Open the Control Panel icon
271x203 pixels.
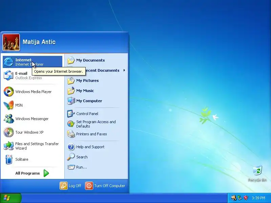[71, 114]
